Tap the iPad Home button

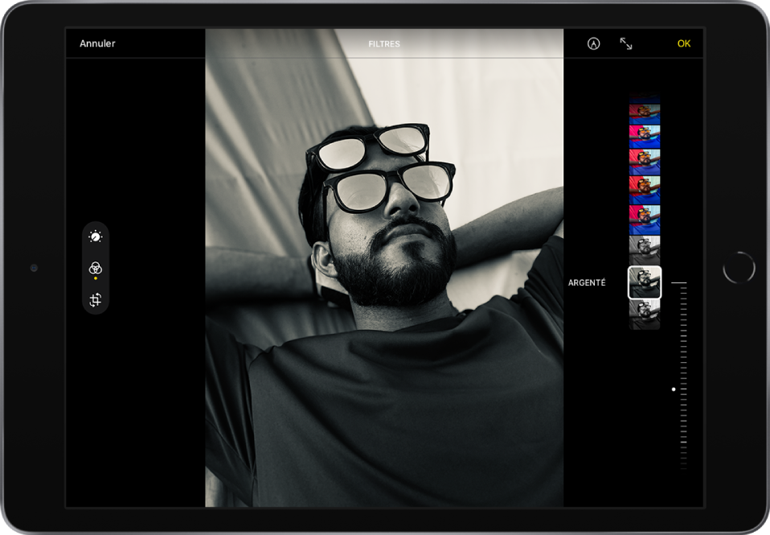click(x=739, y=267)
